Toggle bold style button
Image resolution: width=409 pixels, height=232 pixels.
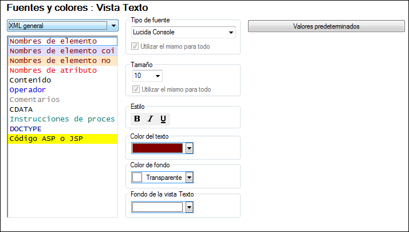[x=137, y=119]
